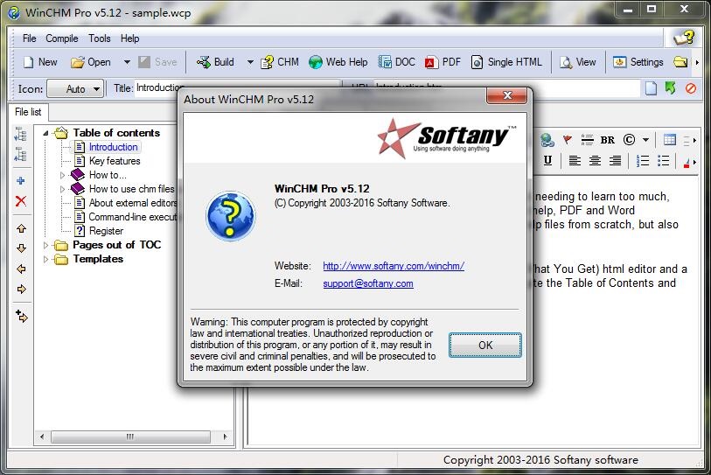711x475 pixels.
Task: Toggle underline formatting
Action: tap(547, 160)
